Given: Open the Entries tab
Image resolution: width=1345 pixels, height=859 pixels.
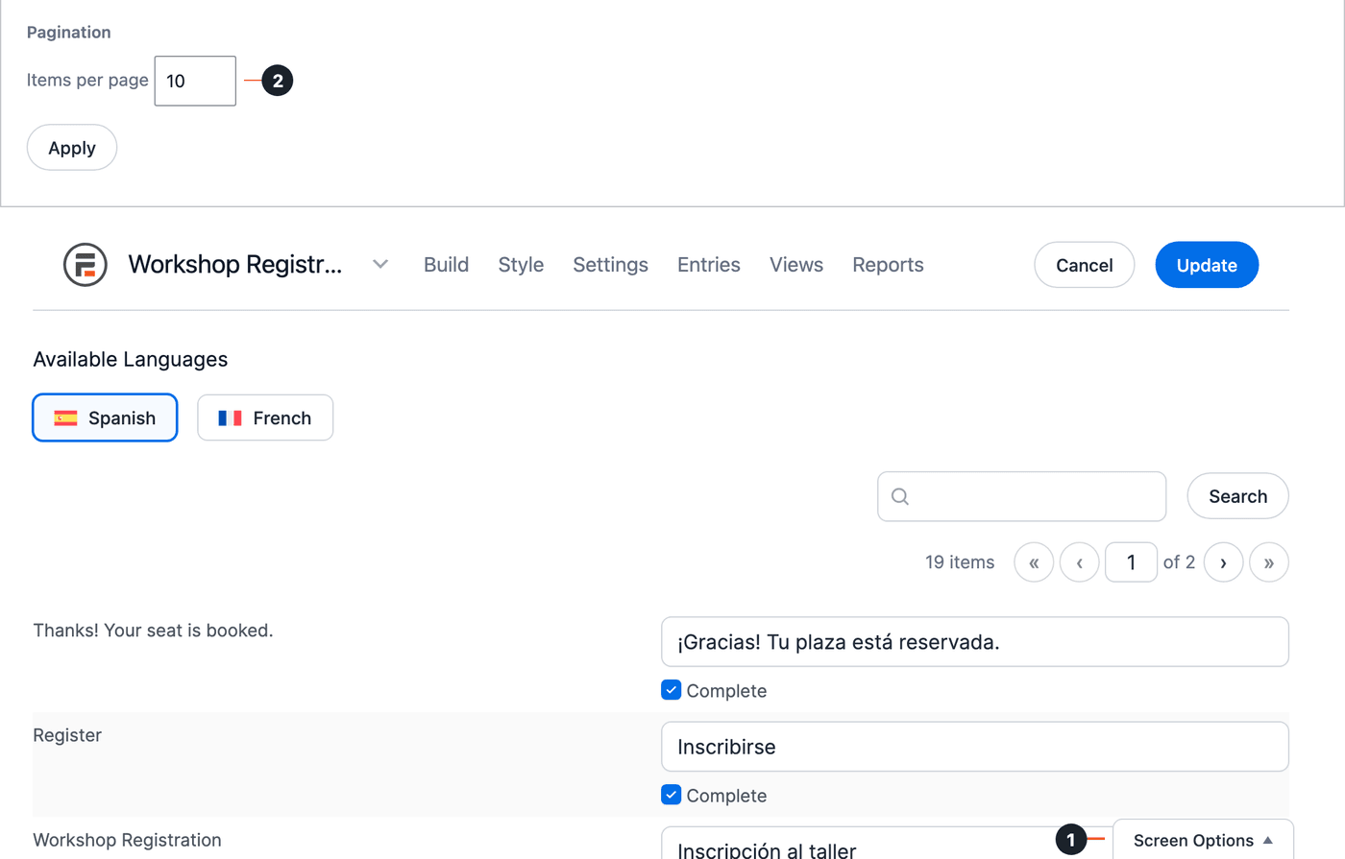Looking at the screenshot, I should (x=709, y=265).
